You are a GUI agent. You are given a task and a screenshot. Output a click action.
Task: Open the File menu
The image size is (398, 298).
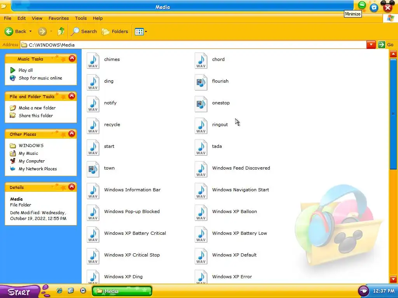pyautogui.click(x=8, y=18)
